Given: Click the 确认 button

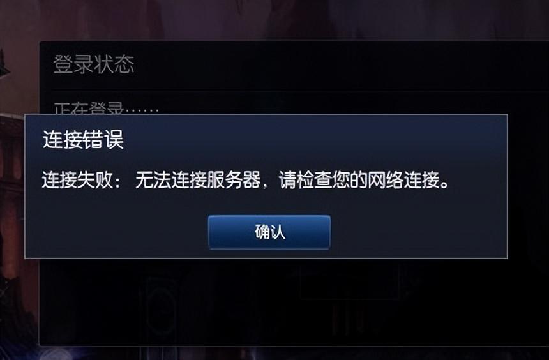Looking at the screenshot, I should tap(269, 232).
